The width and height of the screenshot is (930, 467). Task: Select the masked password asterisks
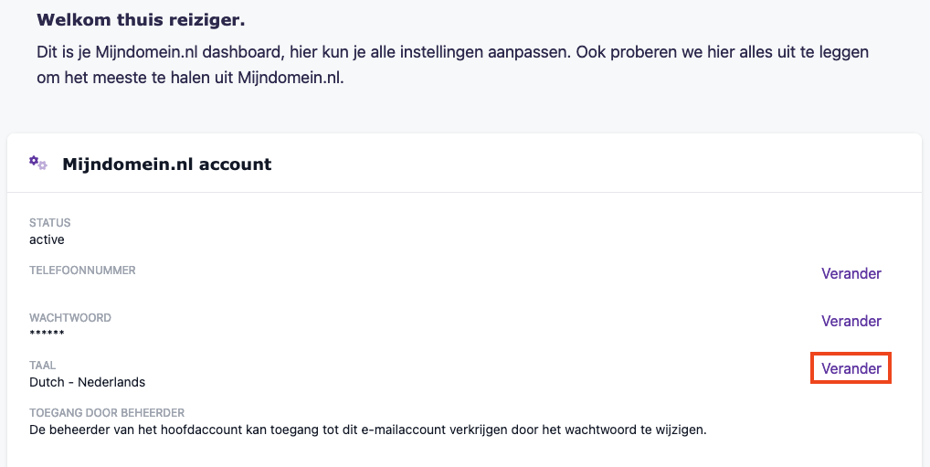[47, 334]
